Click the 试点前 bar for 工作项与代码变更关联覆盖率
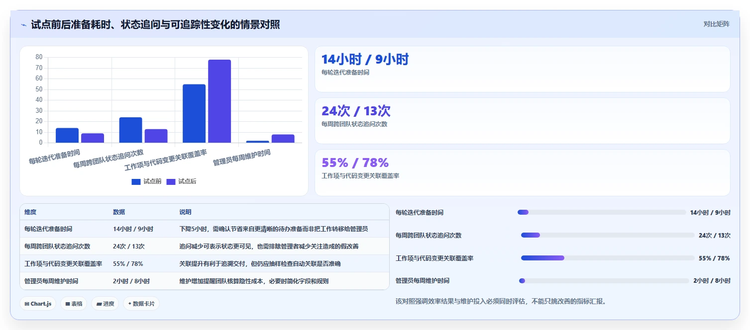The width and height of the screenshot is (750, 330). click(194, 113)
